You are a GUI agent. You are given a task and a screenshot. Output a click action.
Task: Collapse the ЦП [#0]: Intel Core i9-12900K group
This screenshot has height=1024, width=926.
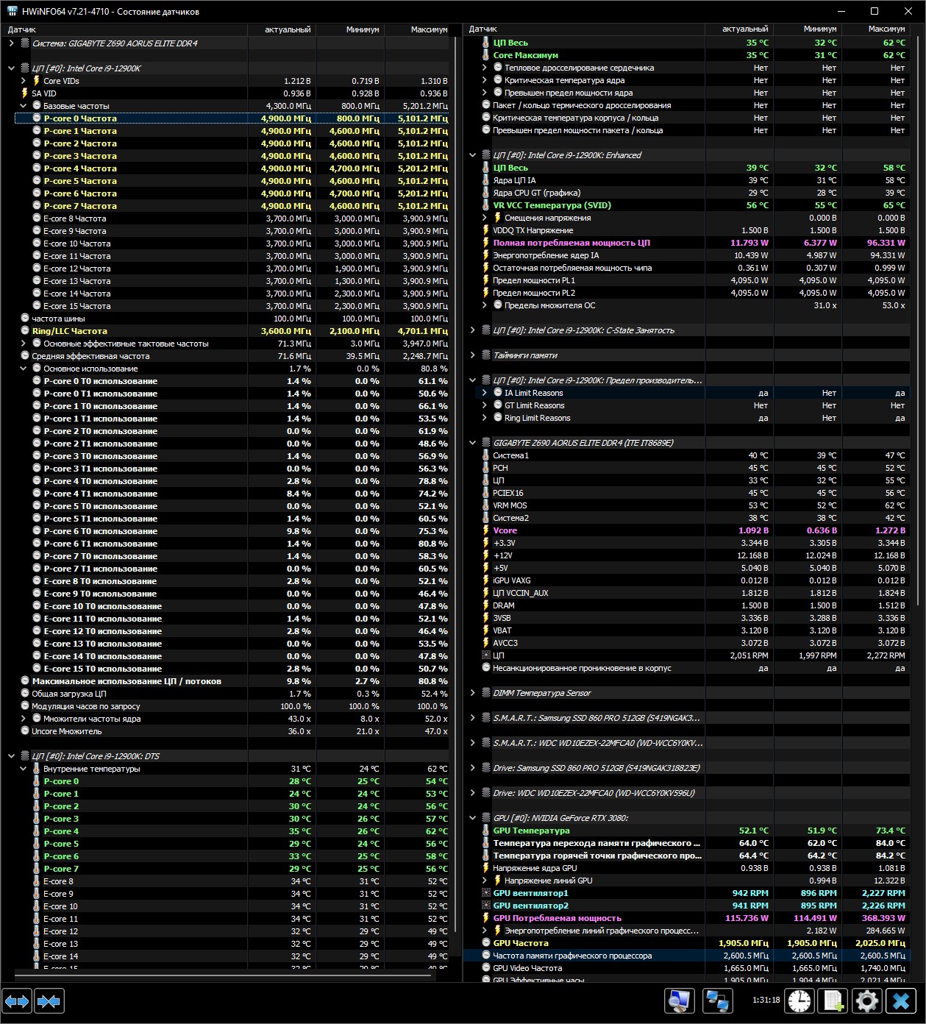click(11, 68)
